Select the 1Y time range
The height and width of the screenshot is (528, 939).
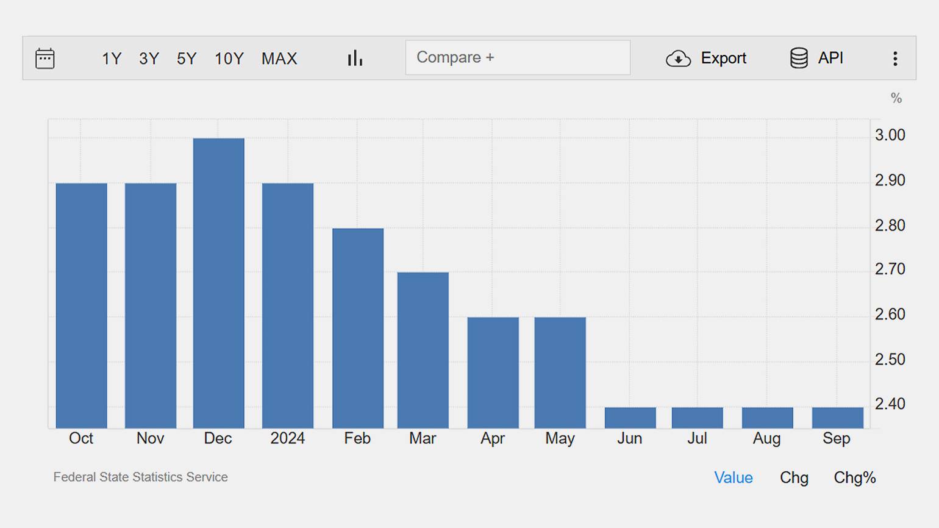click(x=112, y=59)
